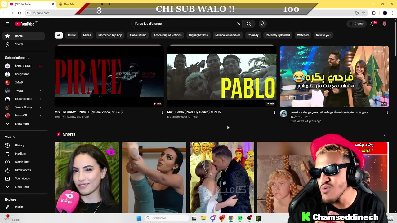Open the wedding kiss Short
Viewport: 397px width, 223px height.
point(221,177)
